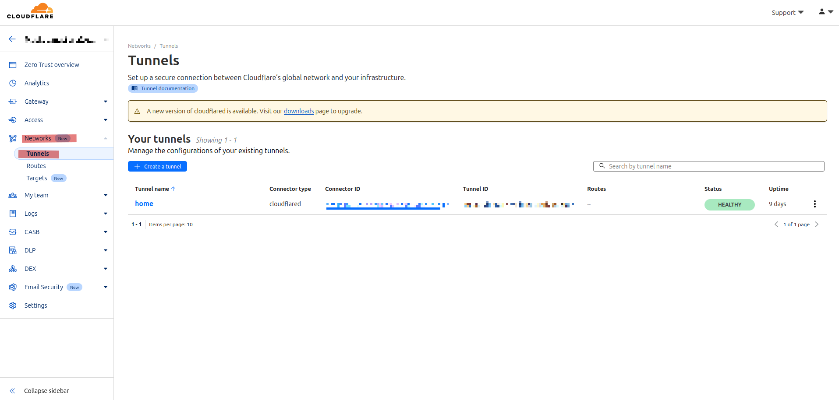Expand the Logs menu arrow
The height and width of the screenshot is (400, 839).
click(x=106, y=214)
